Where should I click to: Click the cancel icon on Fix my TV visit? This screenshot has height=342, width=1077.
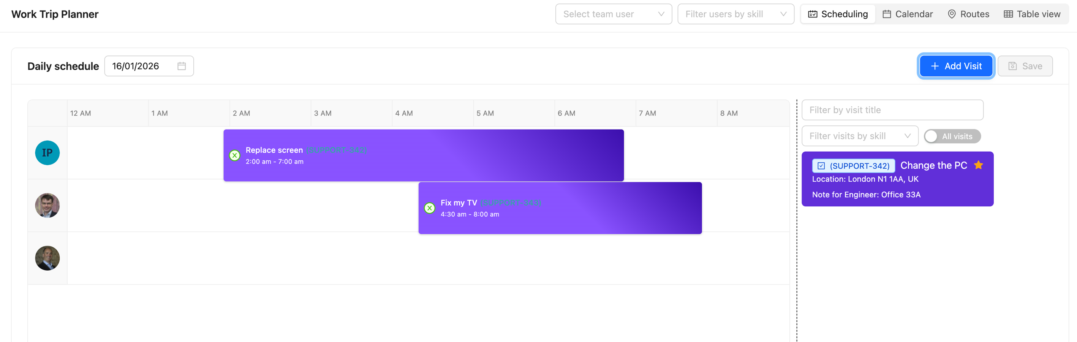click(429, 208)
